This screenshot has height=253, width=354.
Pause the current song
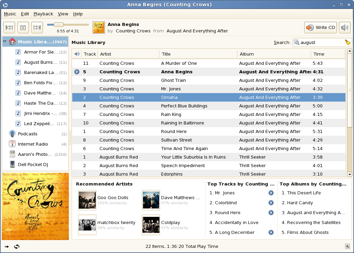click(23, 28)
